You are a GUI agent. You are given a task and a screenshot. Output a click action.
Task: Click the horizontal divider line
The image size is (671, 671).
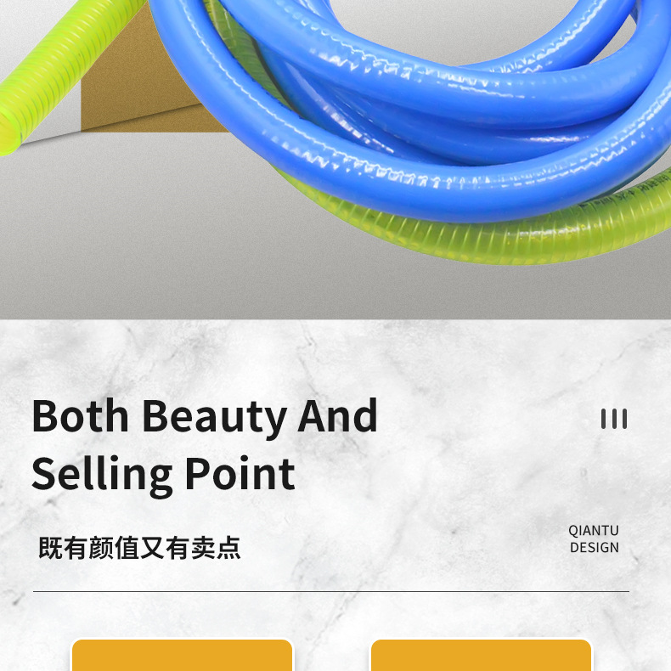pyautogui.click(x=331, y=591)
